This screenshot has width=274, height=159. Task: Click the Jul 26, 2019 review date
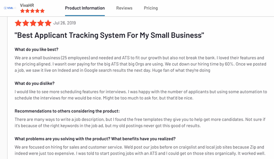tap(65, 23)
